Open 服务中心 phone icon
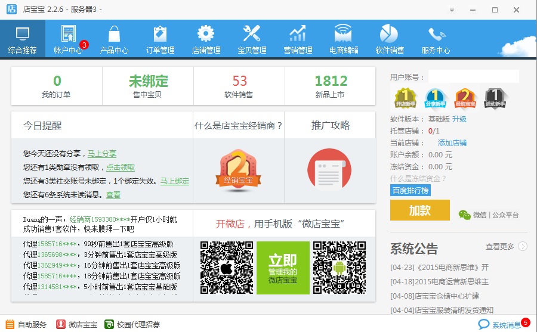The height and width of the screenshot is (332, 537). tap(436, 39)
